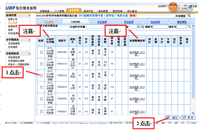
Task: Click the table's vertical scrollbar down arrow
Action: click(x=193, y=113)
